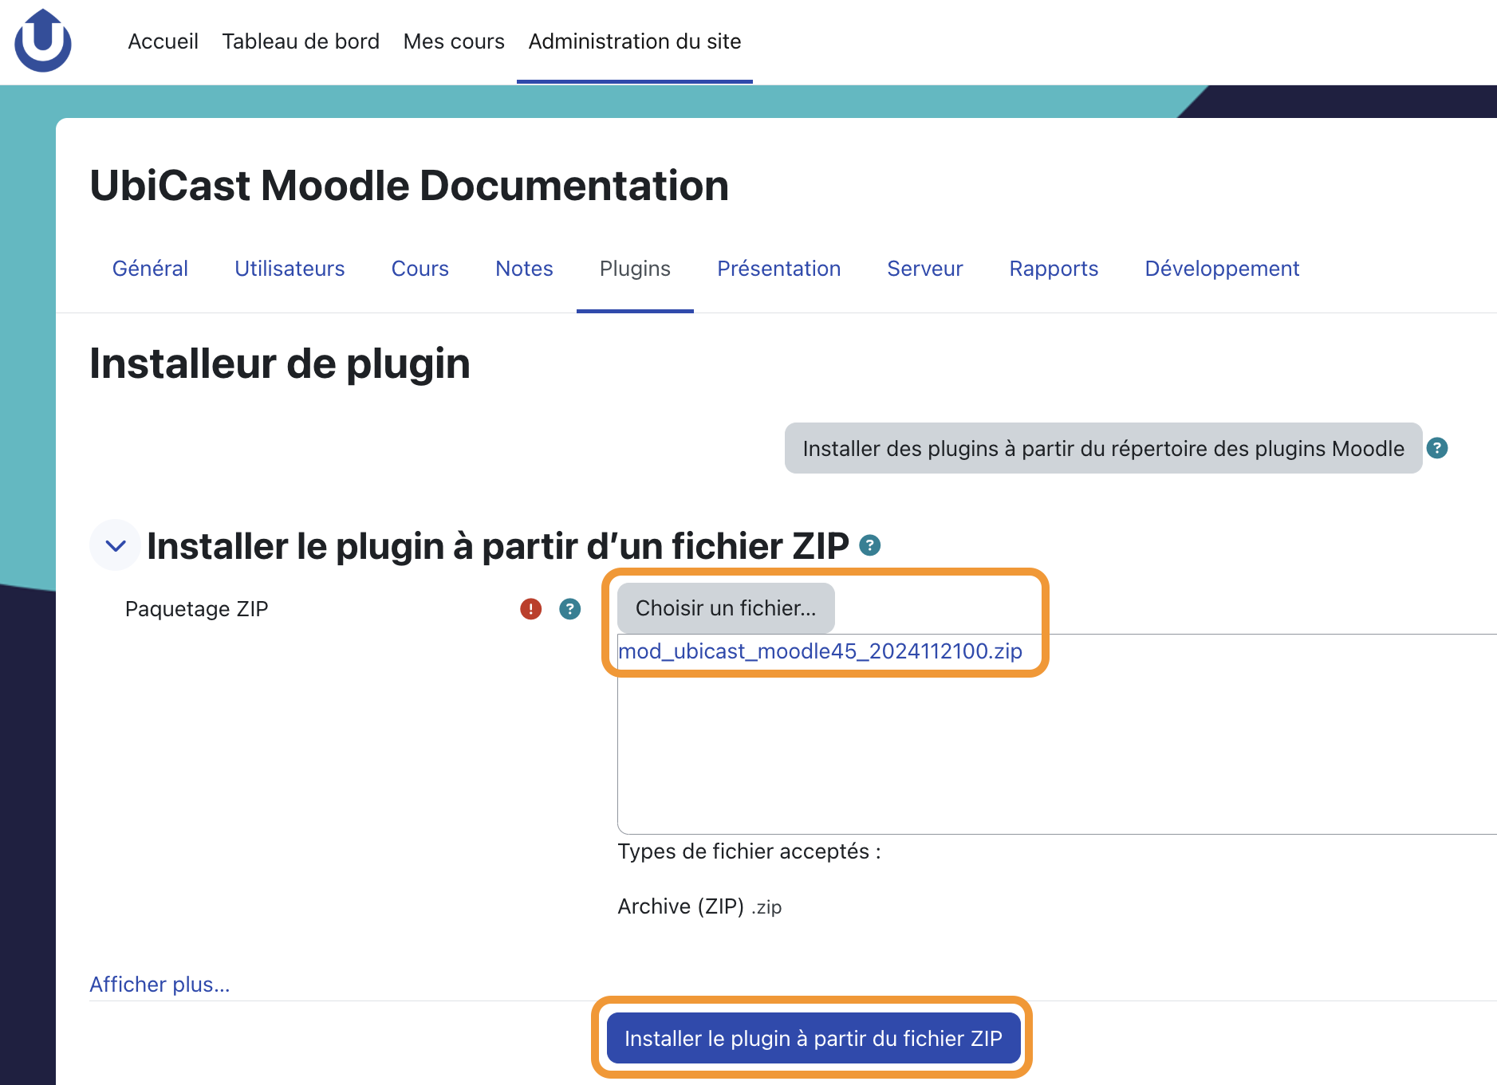Switch to the Utilisateurs tab
The image size is (1497, 1085).
click(x=290, y=269)
